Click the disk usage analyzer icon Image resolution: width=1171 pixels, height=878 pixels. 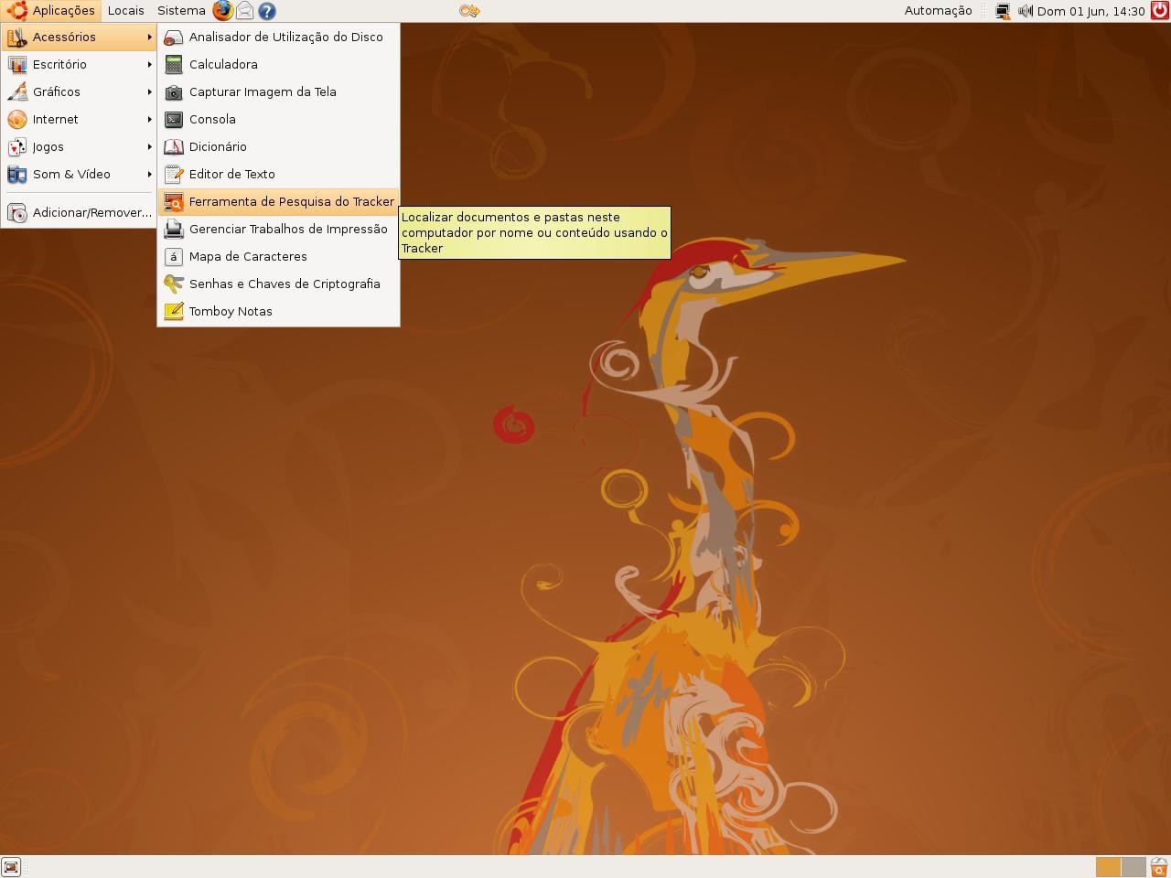[x=174, y=37]
